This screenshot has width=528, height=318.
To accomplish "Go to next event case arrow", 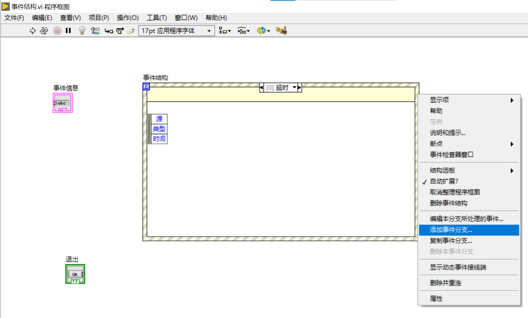I will click(x=299, y=88).
